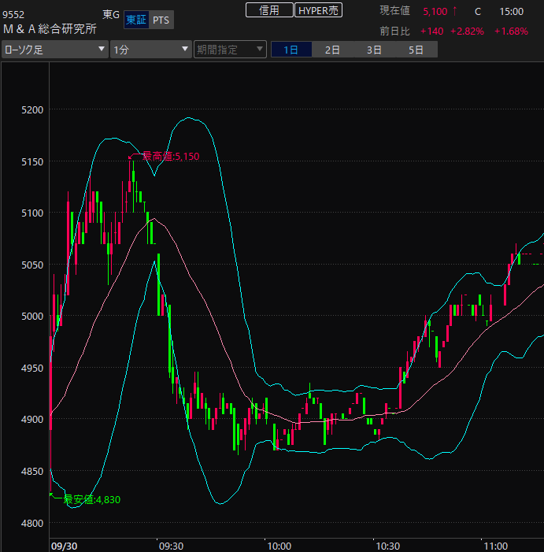The width and height of the screenshot is (544, 552).
Task: Click the 09:30 time axis label
Action: [x=172, y=546]
